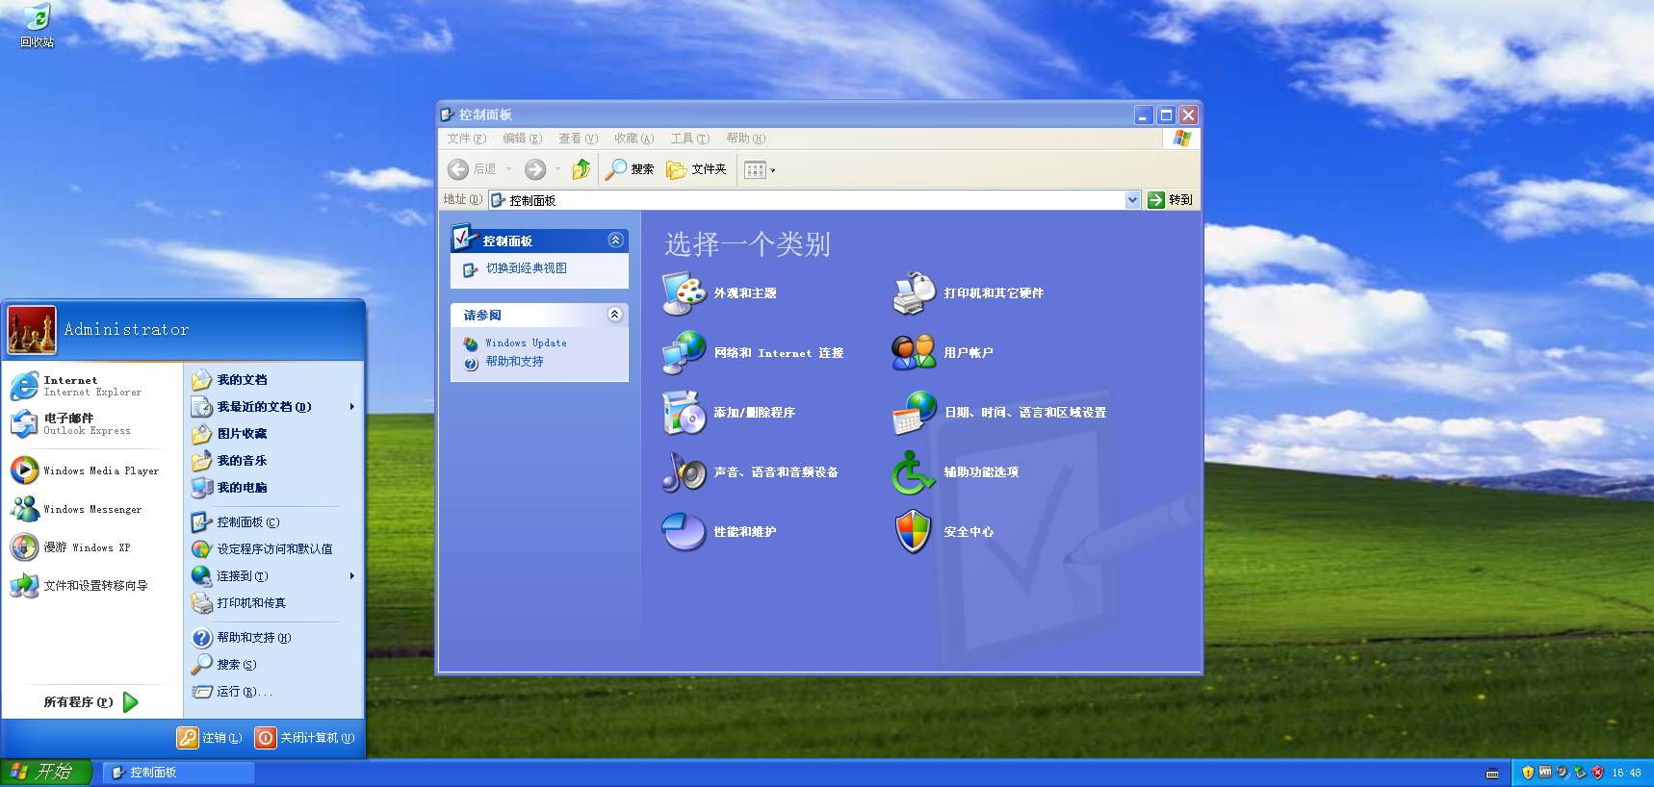Collapse the Control Panel (控制面板) sidebar section
This screenshot has width=1654, height=787.
click(616, 241)
